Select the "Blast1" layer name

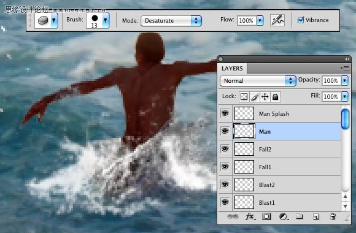click(267, 202)
